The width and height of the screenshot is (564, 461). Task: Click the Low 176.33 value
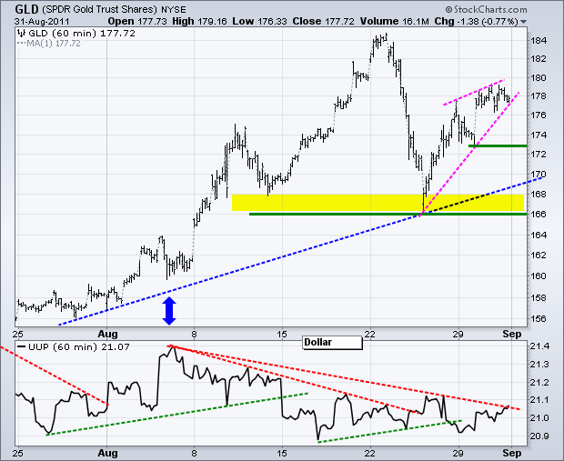click(x=259, y=21)
